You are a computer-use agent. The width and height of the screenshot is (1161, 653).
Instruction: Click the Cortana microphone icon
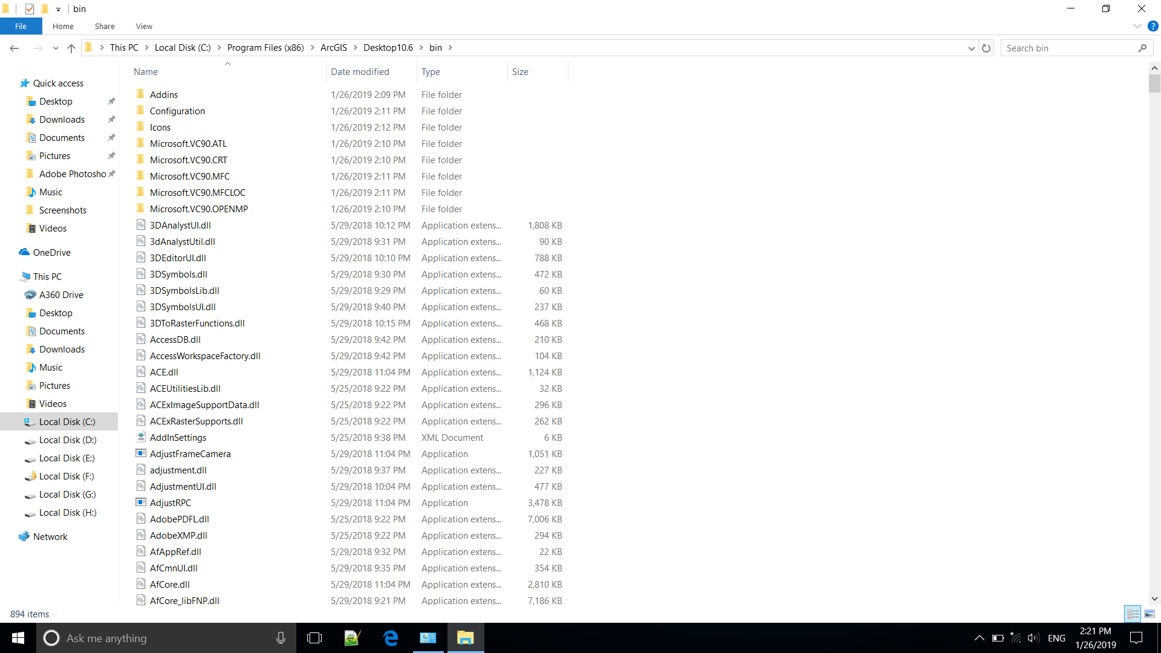coord(281,638)
